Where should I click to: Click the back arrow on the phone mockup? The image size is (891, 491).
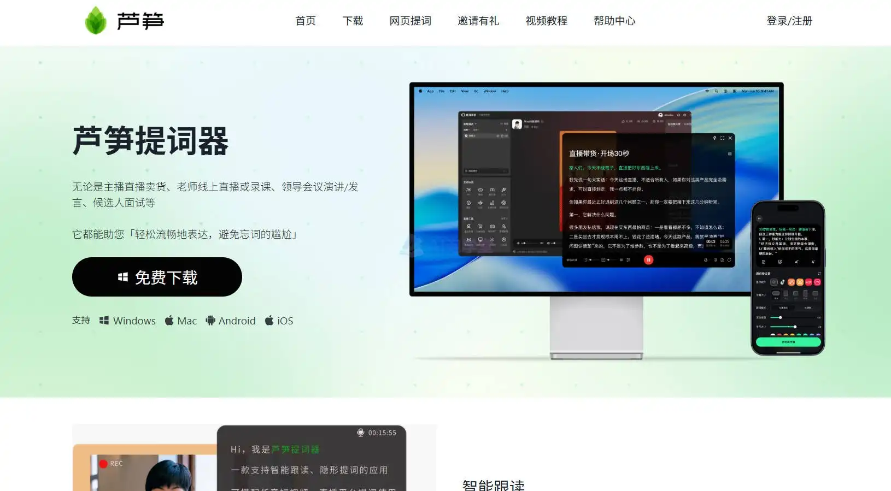759,218
